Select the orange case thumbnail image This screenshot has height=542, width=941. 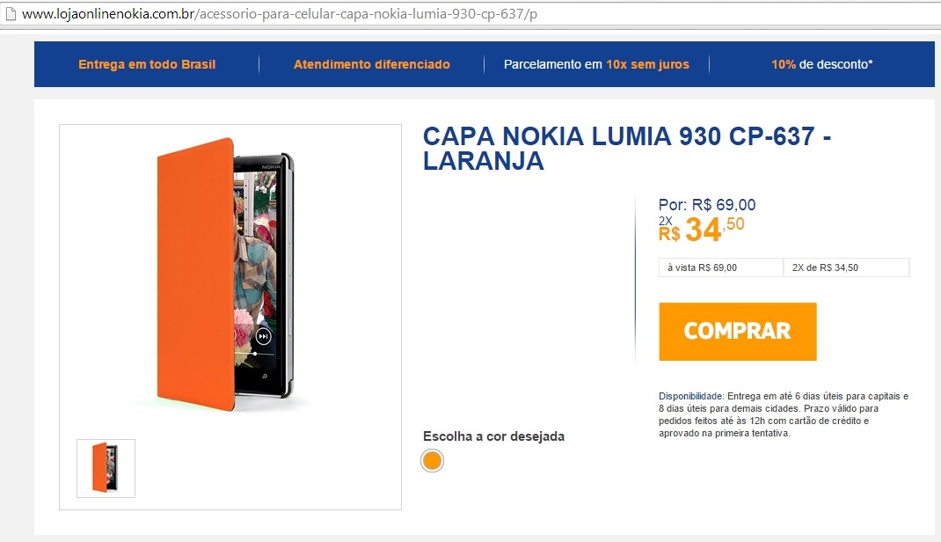(106, 468)
